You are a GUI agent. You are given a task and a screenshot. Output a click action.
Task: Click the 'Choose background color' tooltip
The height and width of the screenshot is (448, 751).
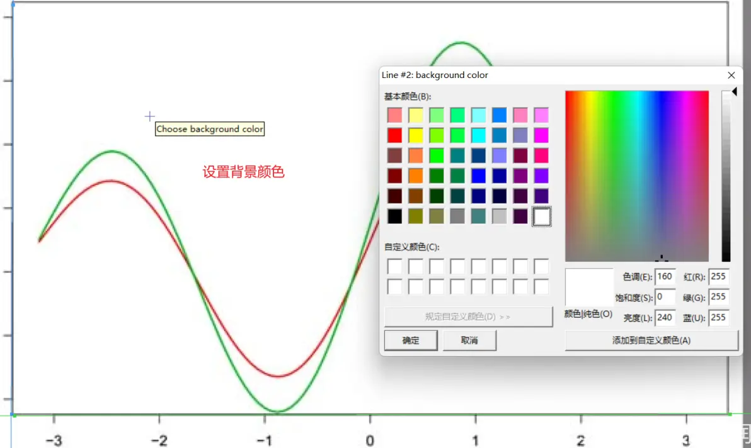tap(210, 129)
